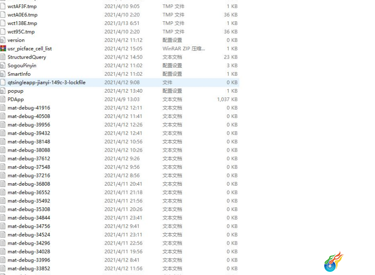Select the PDApp file name
Viewport: 375px width, 275px height.
pos(16,100)
